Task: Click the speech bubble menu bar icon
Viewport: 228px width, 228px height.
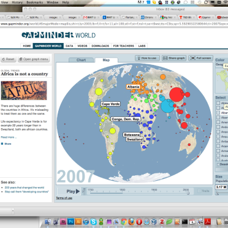Action: pos(186,2)
